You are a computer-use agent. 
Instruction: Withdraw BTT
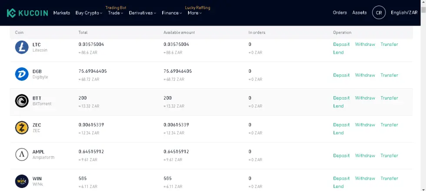pos(365,98)
